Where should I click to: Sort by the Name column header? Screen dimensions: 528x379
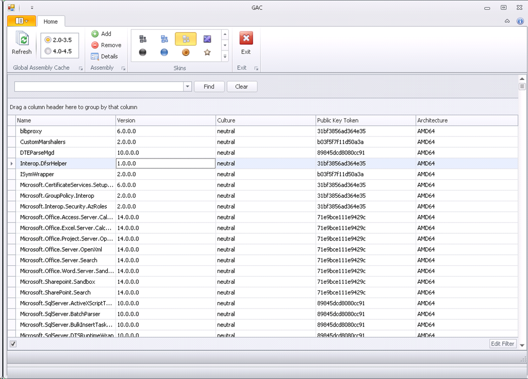(x=65, y=120)
